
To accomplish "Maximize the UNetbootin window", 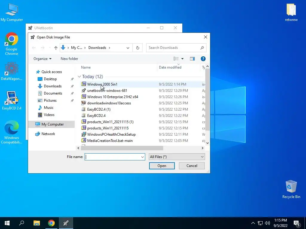I will click(162, 28).
